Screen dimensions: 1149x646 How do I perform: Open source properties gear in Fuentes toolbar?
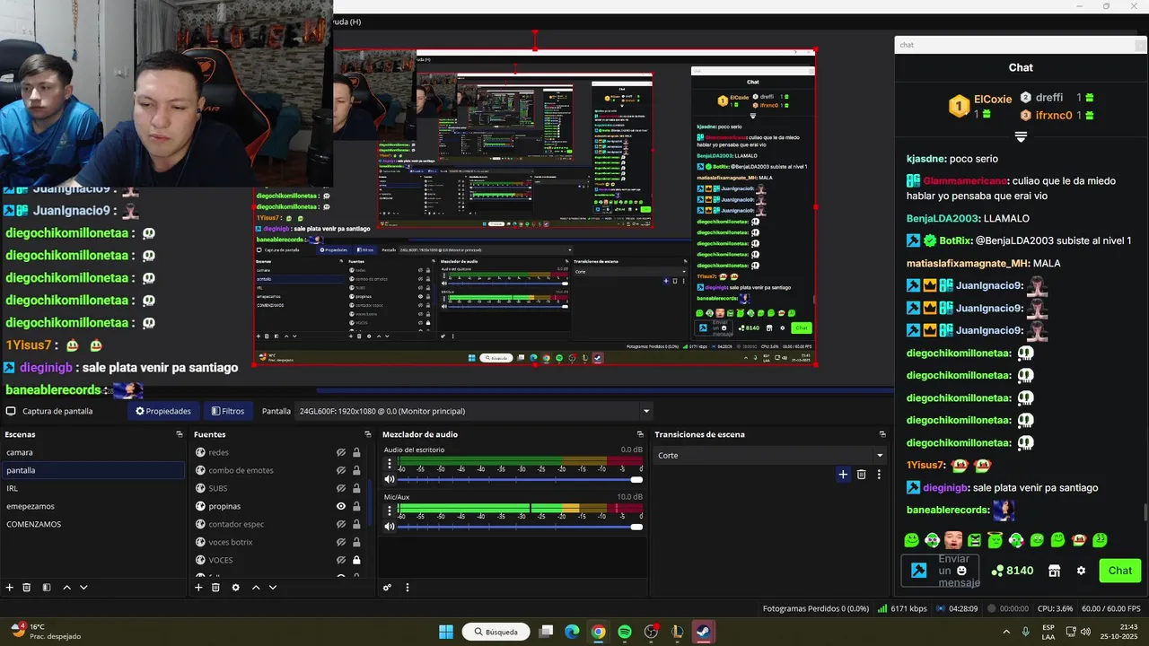point(235,588)
